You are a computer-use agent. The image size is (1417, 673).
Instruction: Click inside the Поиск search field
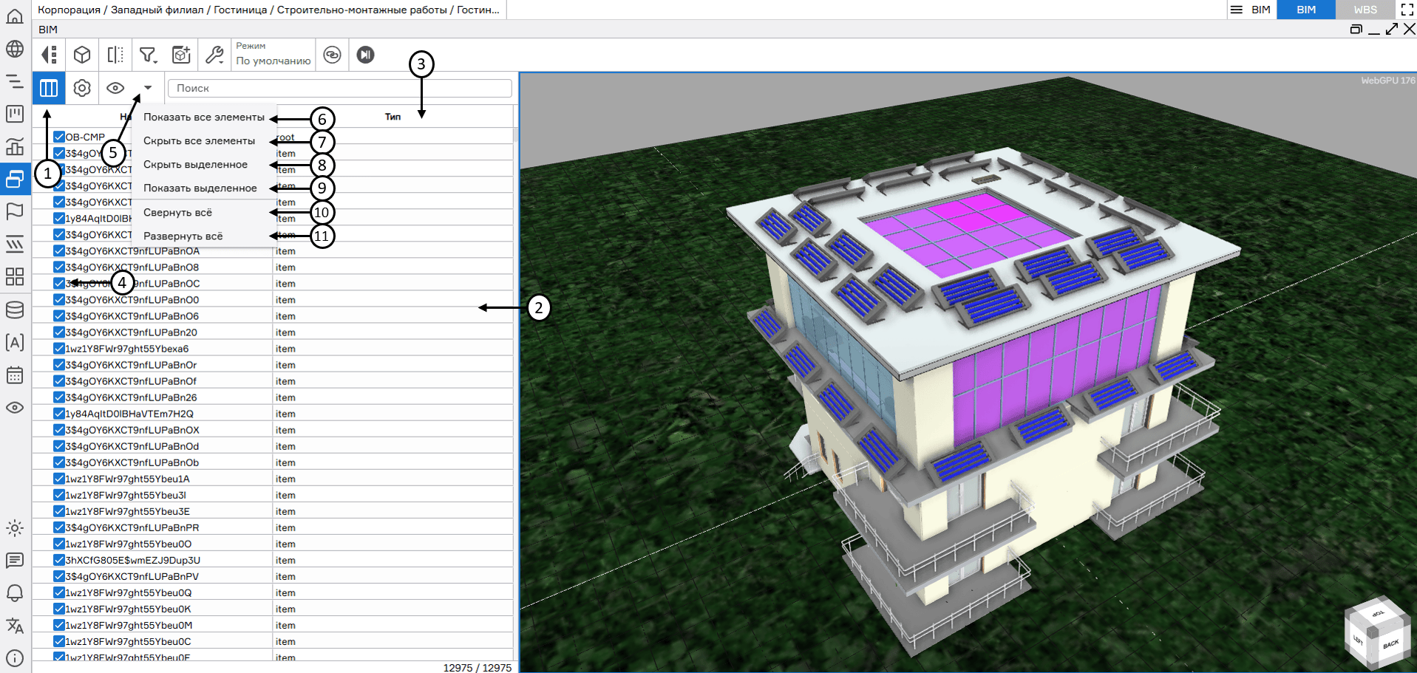click(339, 88)
